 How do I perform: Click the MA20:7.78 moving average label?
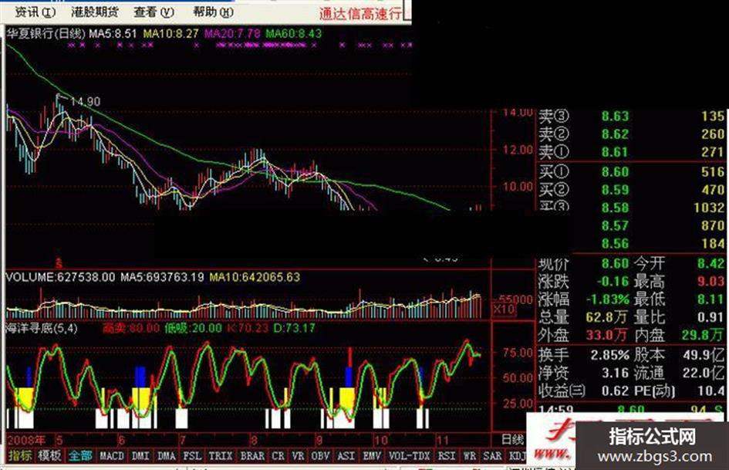pyautogui.click(x=232, y=33)
